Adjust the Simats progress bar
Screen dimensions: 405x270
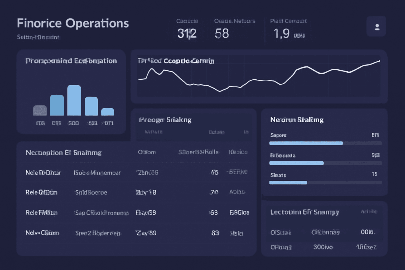click(326, 182)
